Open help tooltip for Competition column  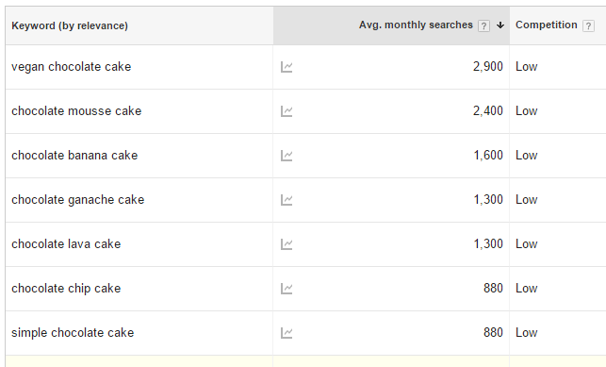[x=588, y=25]
